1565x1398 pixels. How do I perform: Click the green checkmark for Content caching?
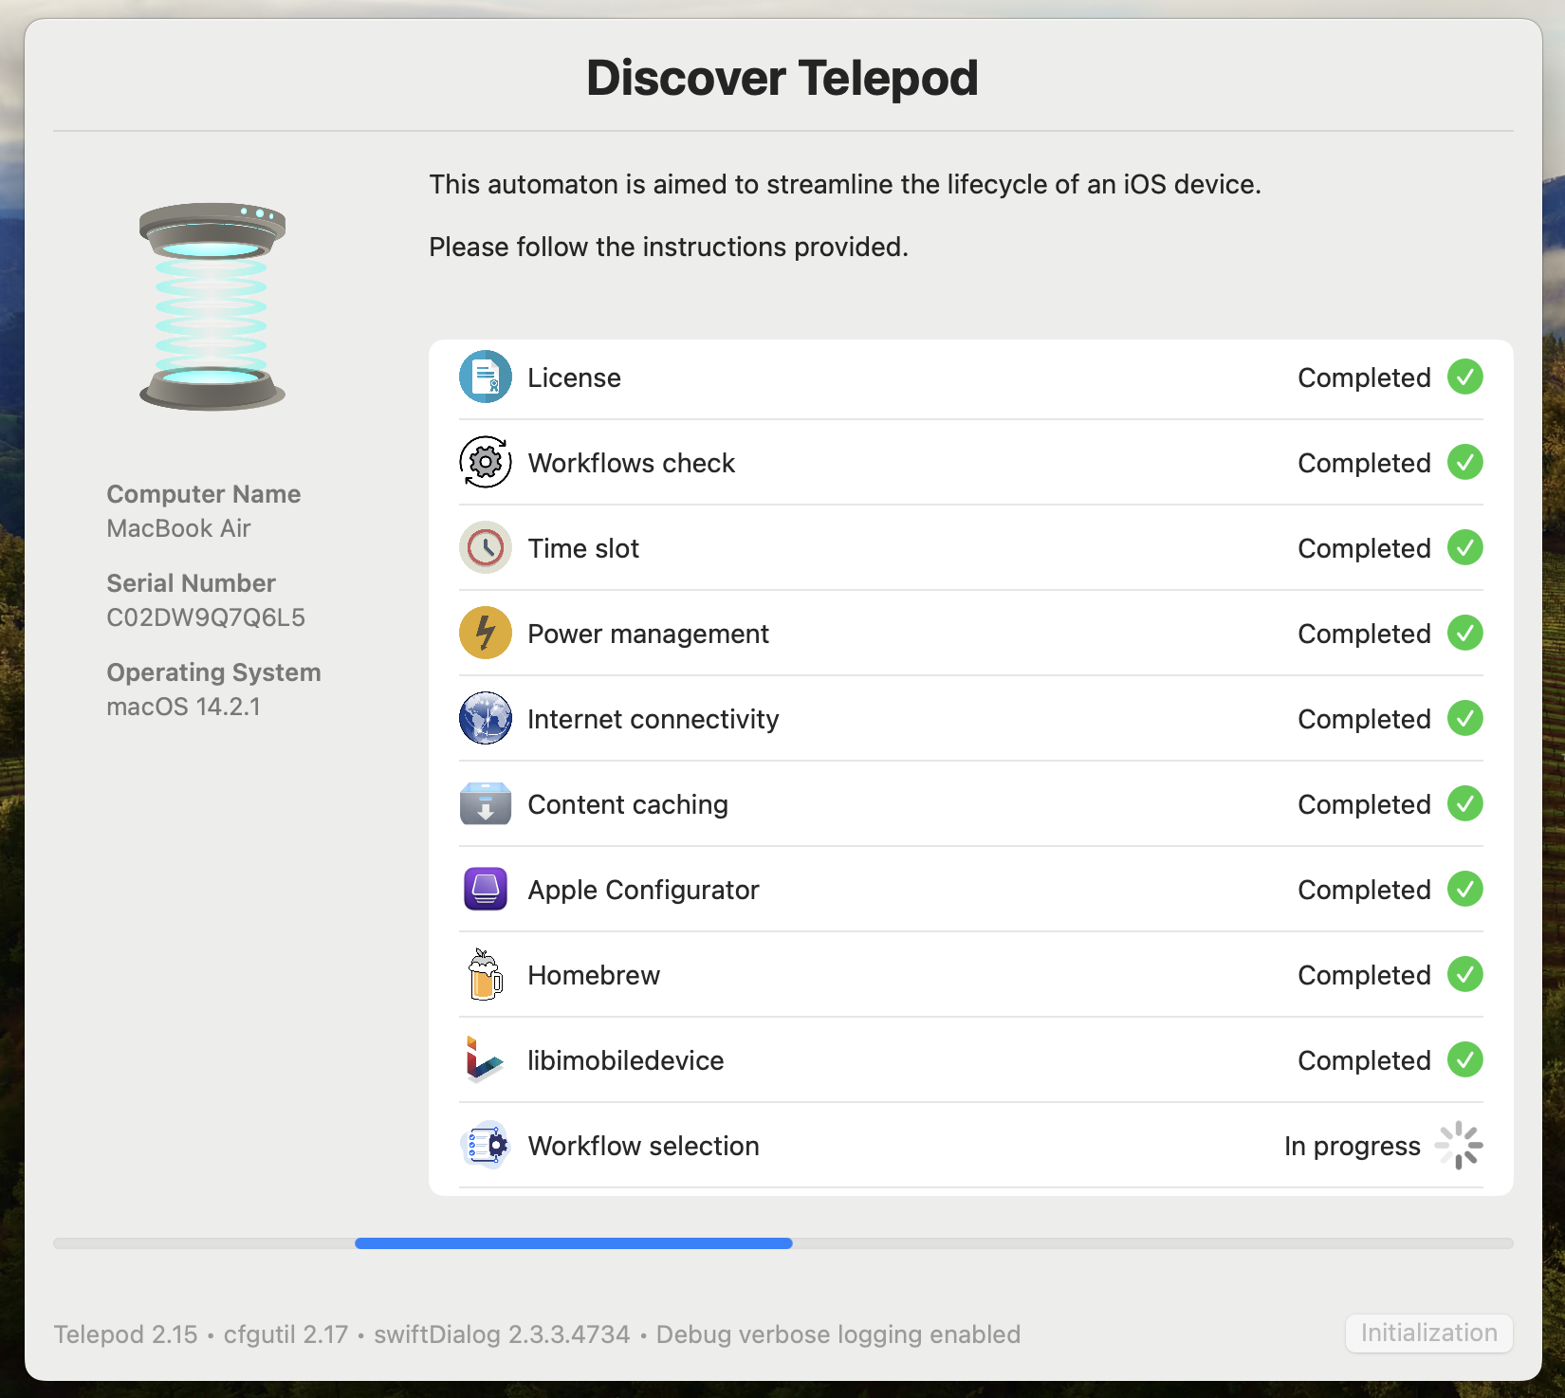coord(1465,804)
